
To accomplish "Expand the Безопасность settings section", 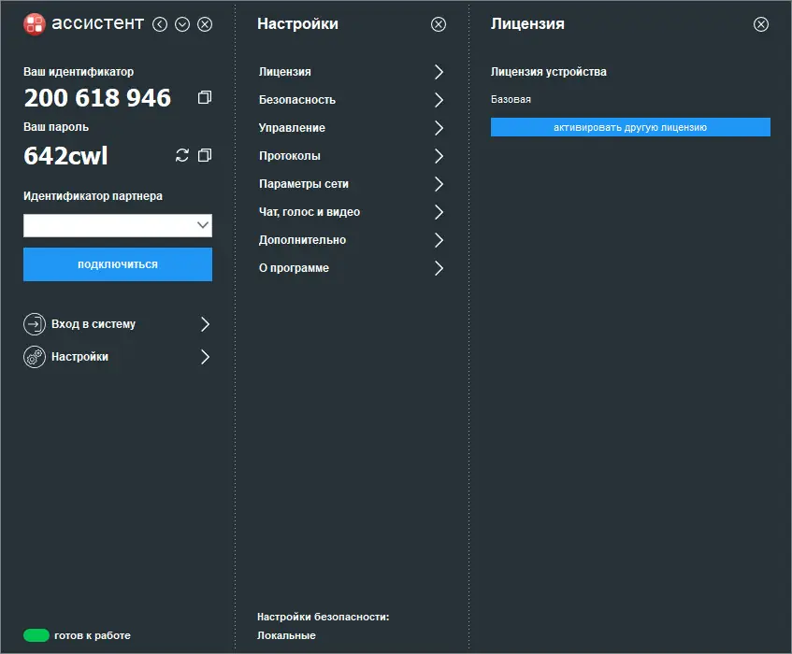I will [x=439, y=100].
